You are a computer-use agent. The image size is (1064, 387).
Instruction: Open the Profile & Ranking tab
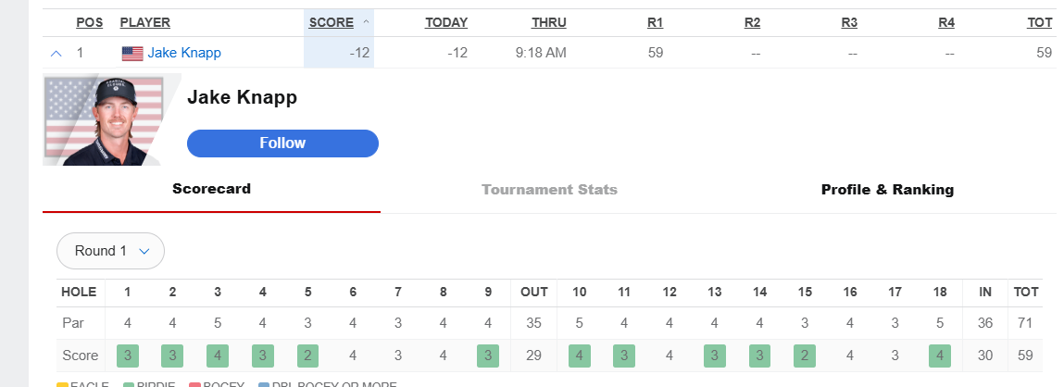pos(887,190)
